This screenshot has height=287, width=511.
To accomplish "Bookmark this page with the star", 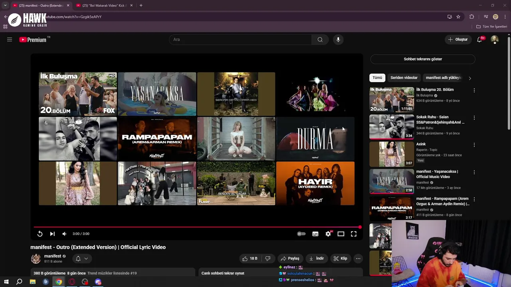I will coord(458,17).
